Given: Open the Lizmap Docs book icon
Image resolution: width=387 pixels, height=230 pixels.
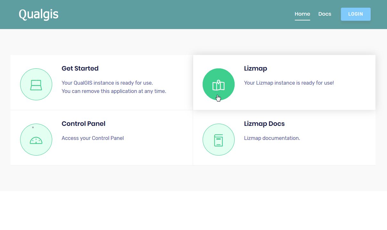Looking at the screenshot, I should tap(219, 140).
